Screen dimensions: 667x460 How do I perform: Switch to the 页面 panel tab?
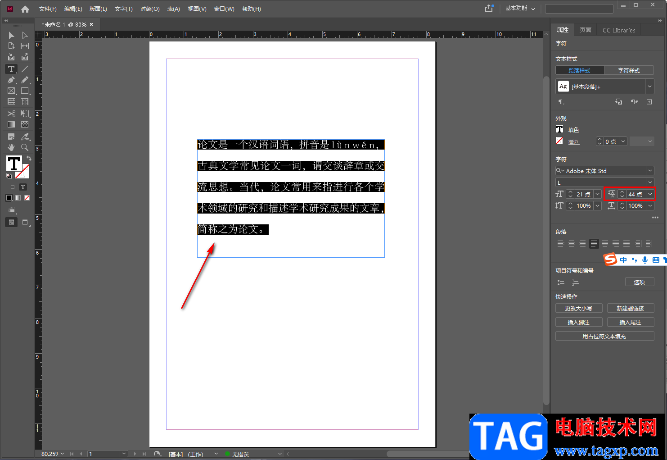[586, 30]
